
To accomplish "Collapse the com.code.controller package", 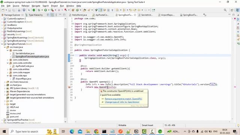I will 7,63.
